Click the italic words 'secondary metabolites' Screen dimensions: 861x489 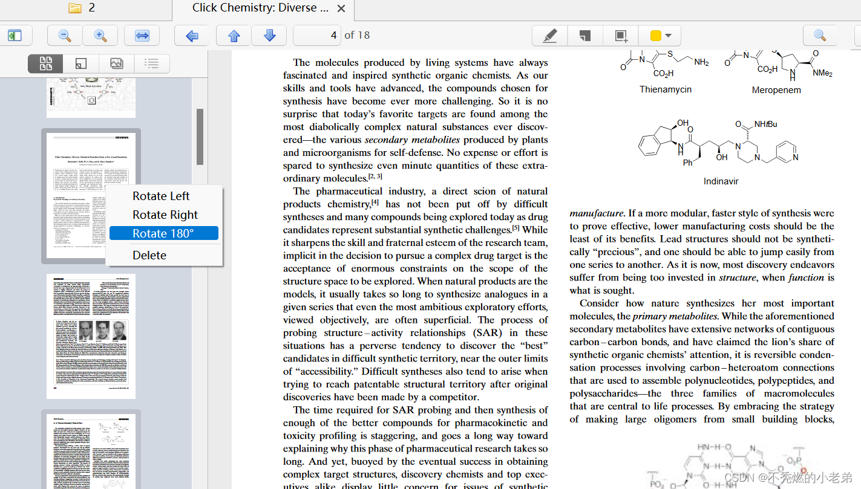[412, 140]
